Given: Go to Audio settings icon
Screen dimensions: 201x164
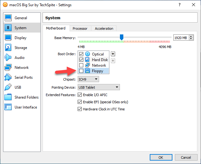Looking at the screenshot, I should coord(8,58).
